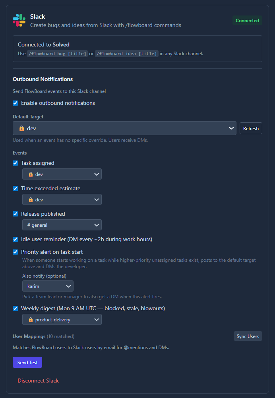This screenshot has height=398, width=275.
Task: Click the Refresh button
Action: 251,128
